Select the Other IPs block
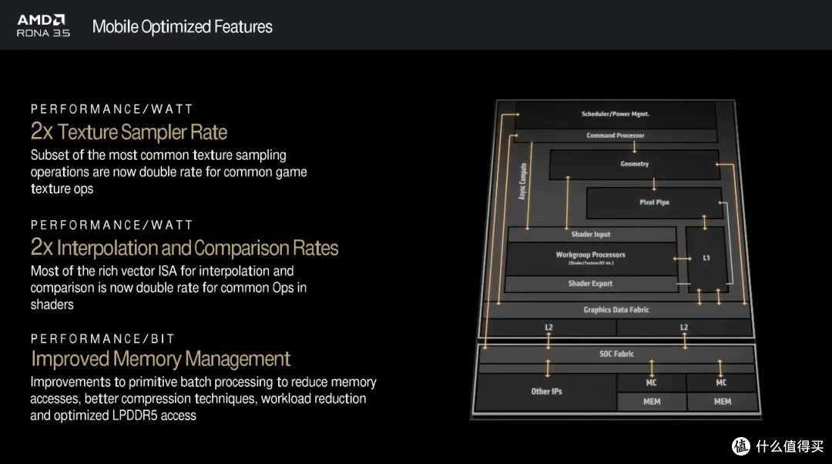 tap(546, 392)
